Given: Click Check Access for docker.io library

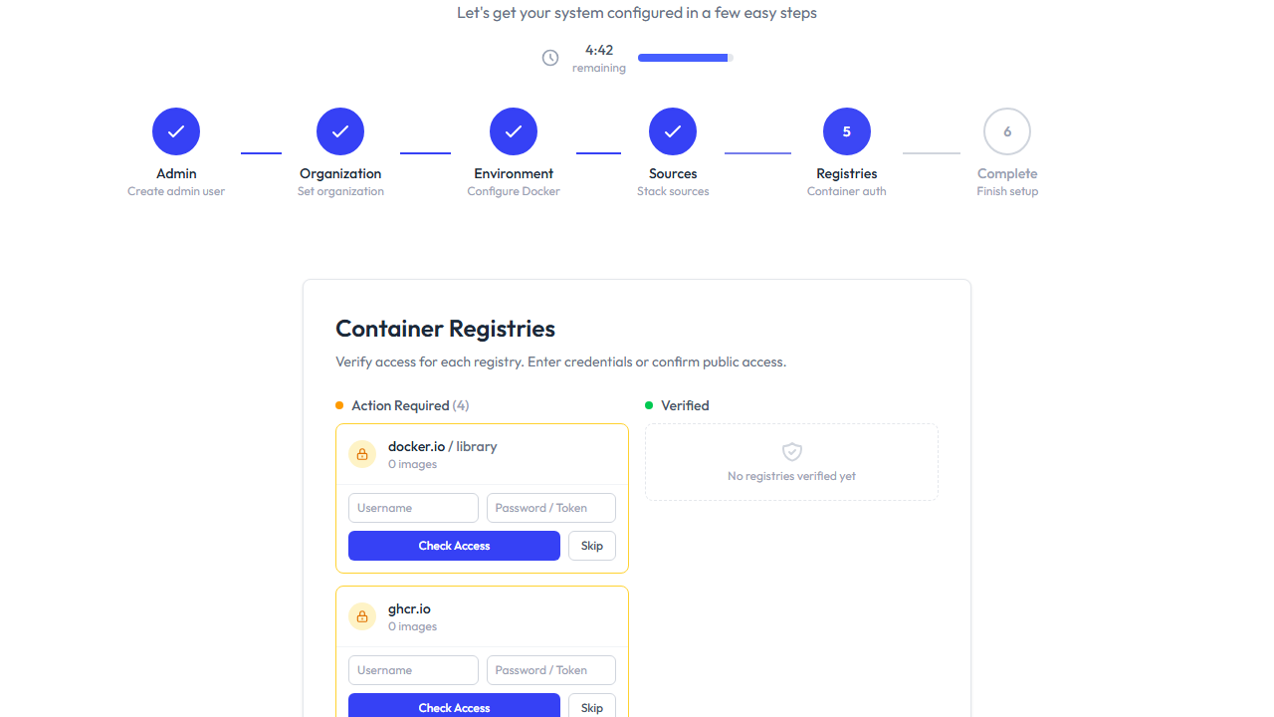Looking at the screenshot, I should tap(454, 546).
